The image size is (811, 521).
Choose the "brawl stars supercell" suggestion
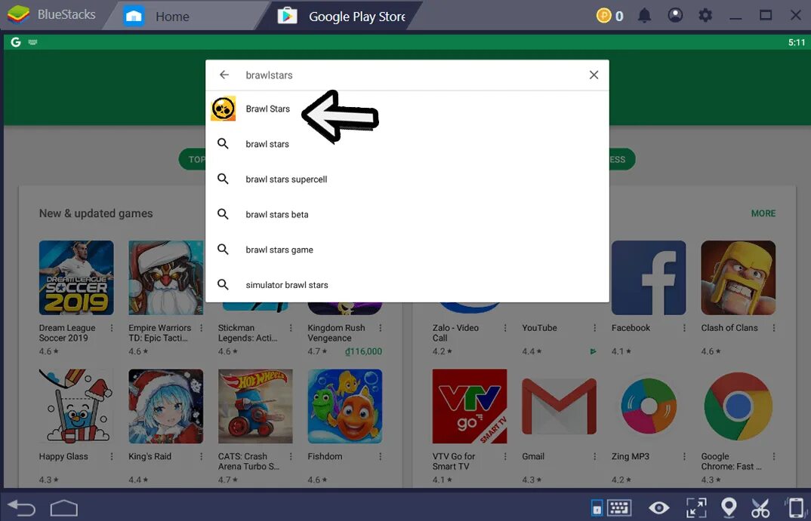tap(407, 179)
